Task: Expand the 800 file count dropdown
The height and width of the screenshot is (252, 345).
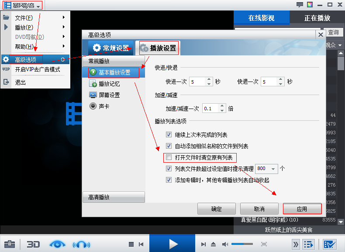Action: [x=273, y=169]
